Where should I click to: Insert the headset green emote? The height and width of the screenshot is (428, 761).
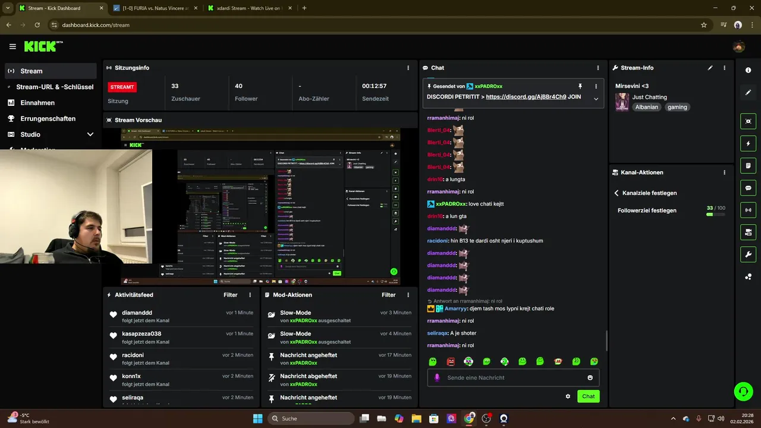[504, 361]
